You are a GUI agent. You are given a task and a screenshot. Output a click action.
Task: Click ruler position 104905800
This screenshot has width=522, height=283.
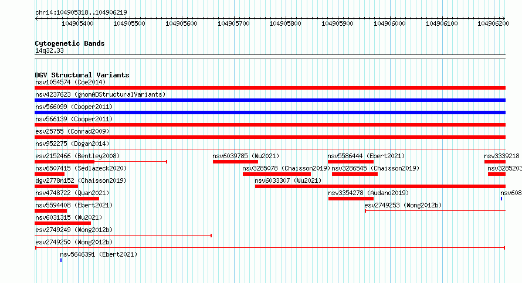click(285, 23)
